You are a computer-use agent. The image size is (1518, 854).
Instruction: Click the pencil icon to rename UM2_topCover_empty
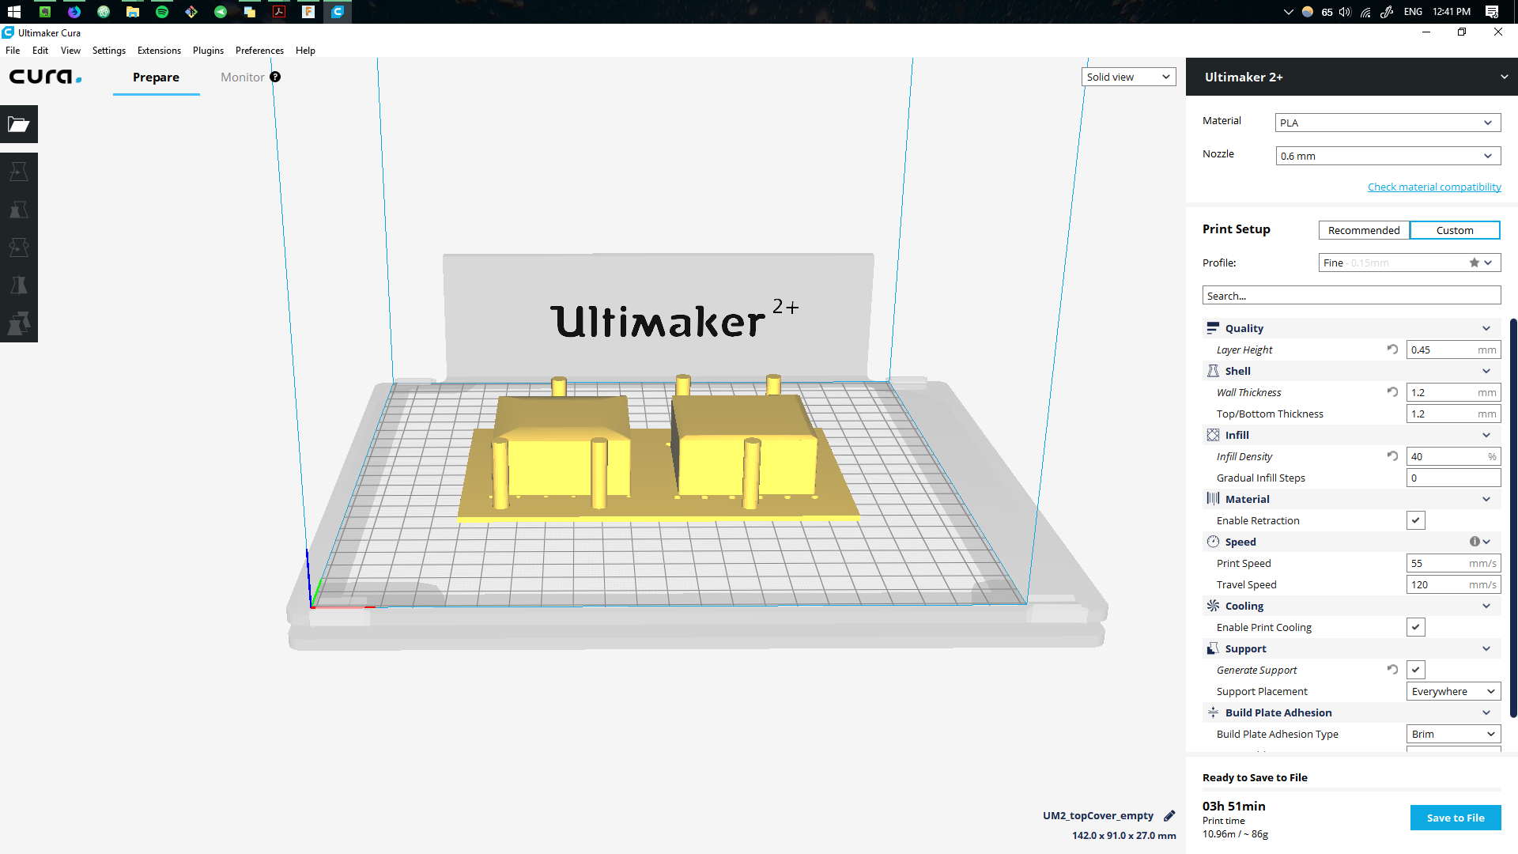(1169, 816)
